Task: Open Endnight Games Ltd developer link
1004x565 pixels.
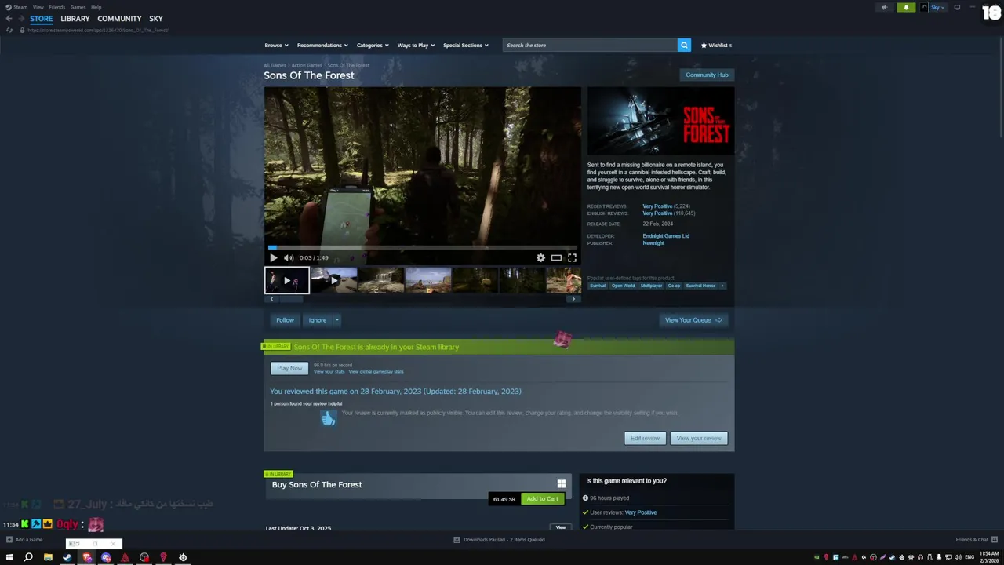Action: [666, 236]
